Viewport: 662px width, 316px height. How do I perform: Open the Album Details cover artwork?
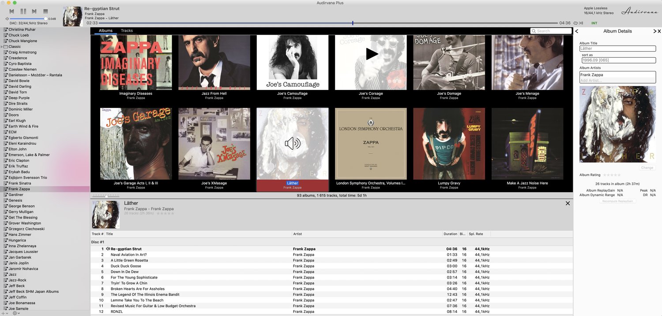click(617, 124)
